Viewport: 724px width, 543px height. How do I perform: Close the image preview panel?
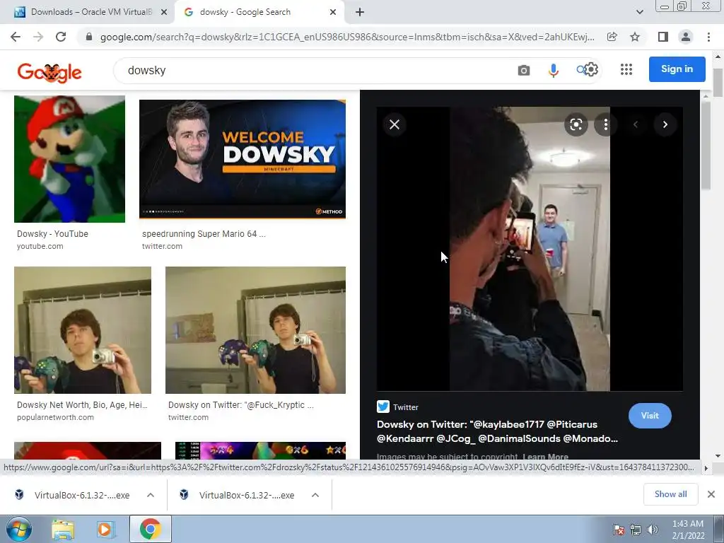coord(395,124)
